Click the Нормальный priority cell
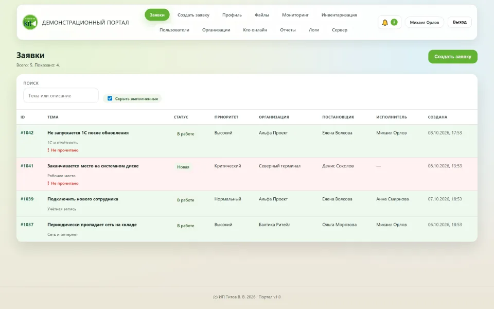Viewport: 494px width, 309px height. tap(227, 199)
